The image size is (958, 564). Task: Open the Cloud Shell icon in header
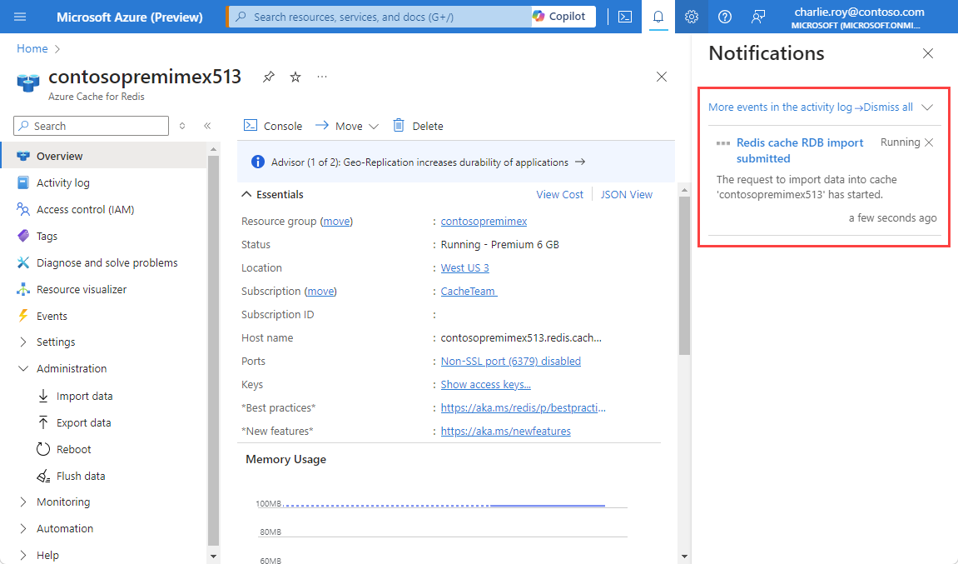point(624,17)
